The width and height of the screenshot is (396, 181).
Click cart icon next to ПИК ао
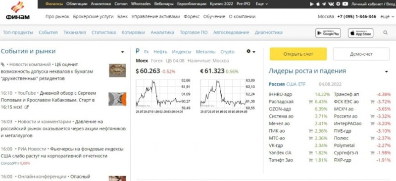point(311,131)
